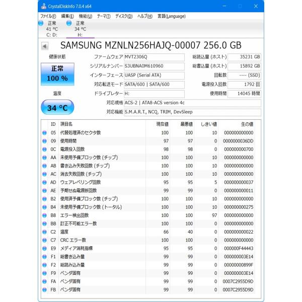302x302 pixels.
Task: Click the total host writes value 15892 GB
Action: tap(244, 66)
